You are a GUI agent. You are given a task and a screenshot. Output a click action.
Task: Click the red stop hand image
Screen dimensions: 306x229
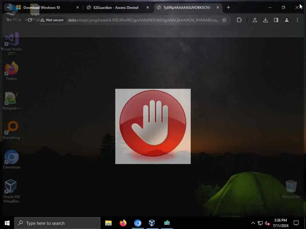click(x=153, y=126)
